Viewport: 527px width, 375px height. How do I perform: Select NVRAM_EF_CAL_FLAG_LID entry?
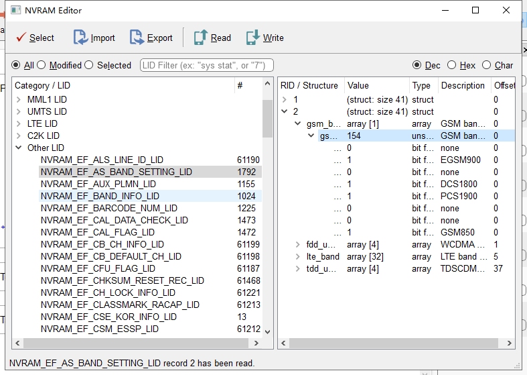[x=97, y=233]
